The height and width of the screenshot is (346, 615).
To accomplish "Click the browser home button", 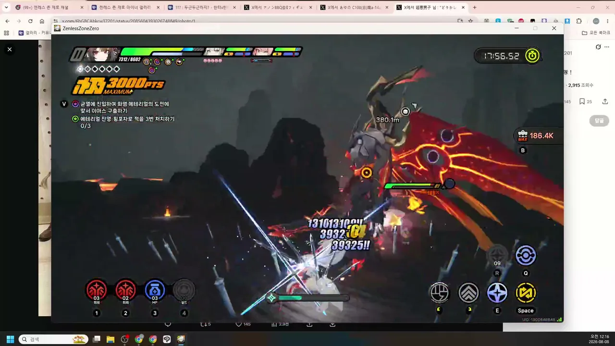I will (42, 21).
